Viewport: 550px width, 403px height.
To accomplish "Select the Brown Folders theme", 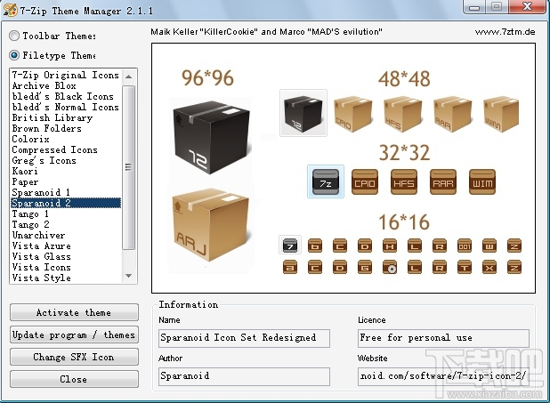I will click(x=66, y=128).
